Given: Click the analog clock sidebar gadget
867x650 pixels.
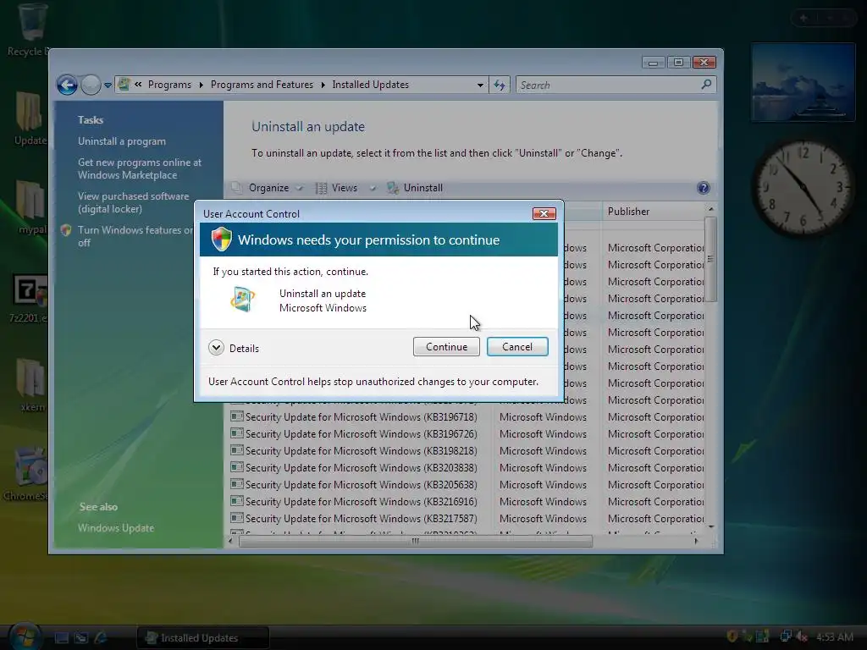Looking at the screenshot, I should tap(803, 188).
